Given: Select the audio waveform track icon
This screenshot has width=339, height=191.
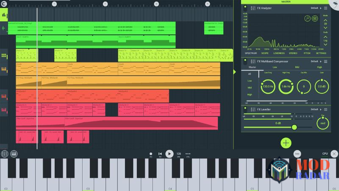Looking at the screenshot, I should pos(3,28).
